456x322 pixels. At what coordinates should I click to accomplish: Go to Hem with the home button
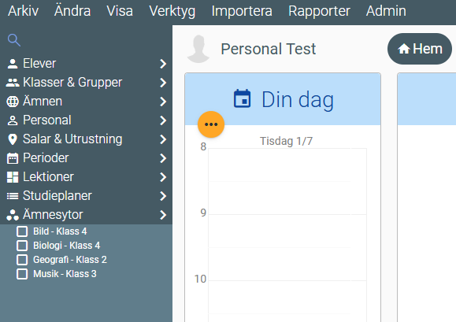[x=420, y=49]
